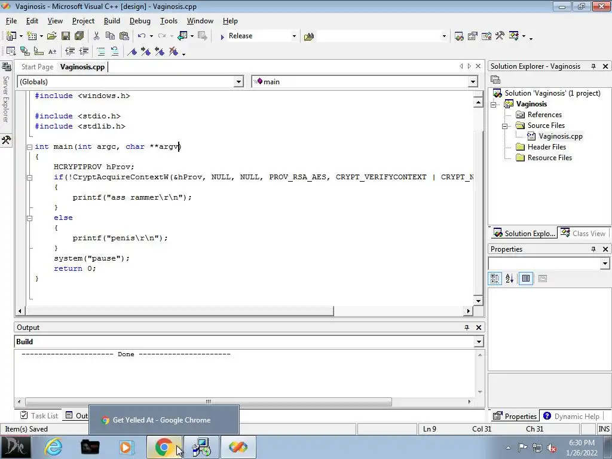Click the Open File folder icon
612x459 pixels.
[51, 36]
